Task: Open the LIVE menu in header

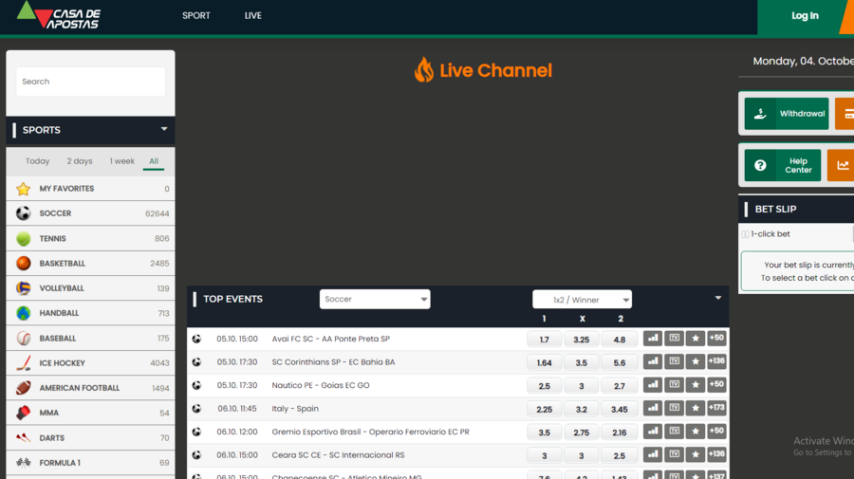Action: point(252,16)
